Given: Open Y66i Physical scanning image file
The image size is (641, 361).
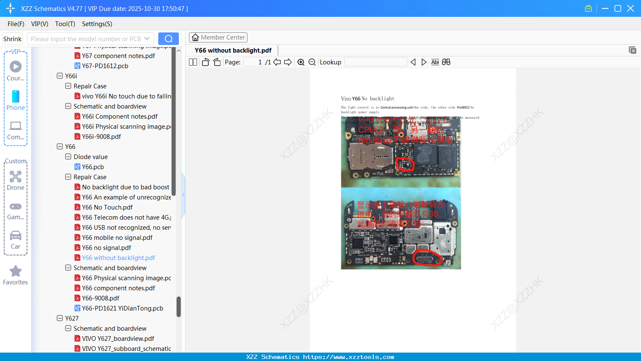Looking at the screenshot, I should click(x=123, y=127).
